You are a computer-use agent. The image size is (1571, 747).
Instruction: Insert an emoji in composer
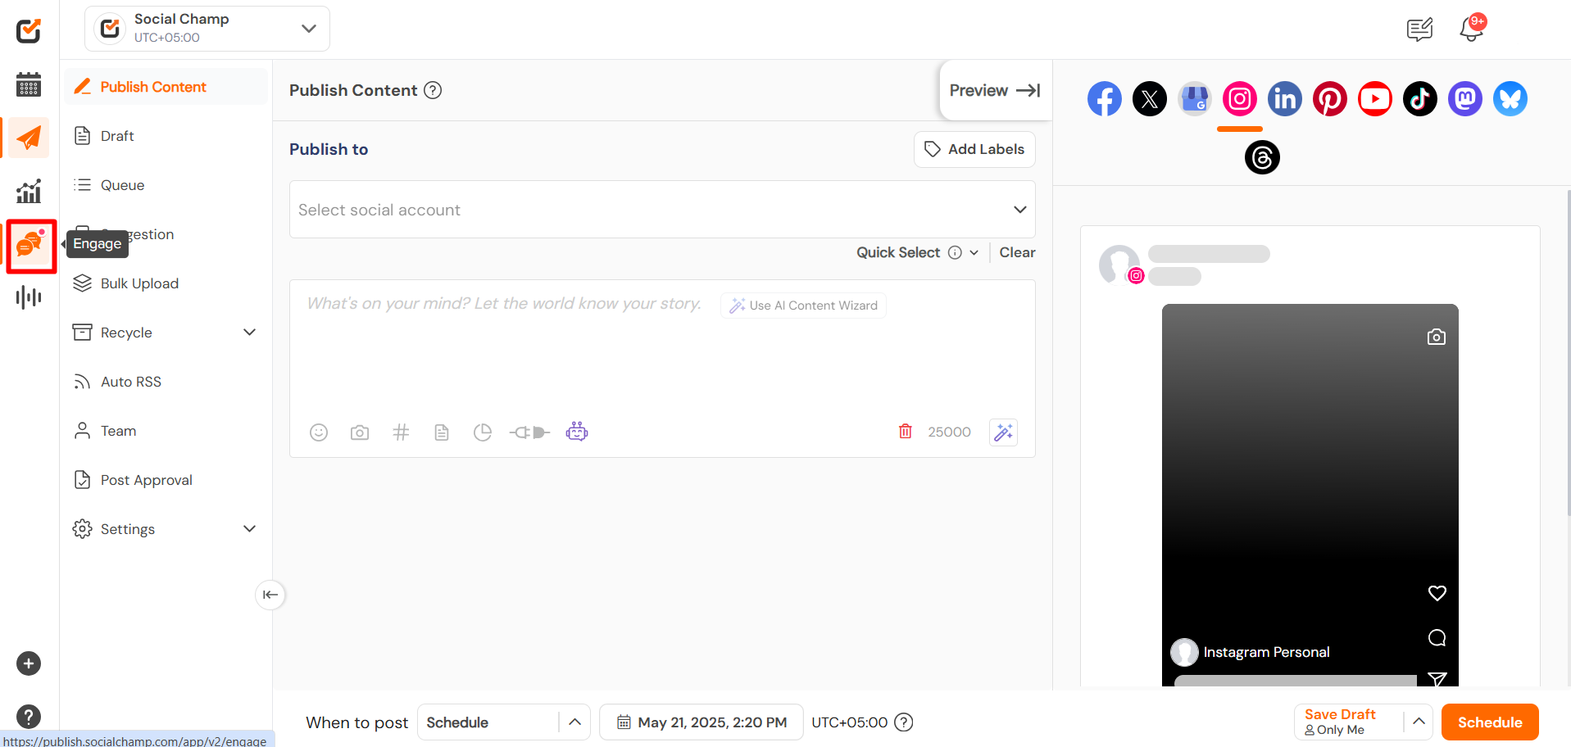(319, 432)
